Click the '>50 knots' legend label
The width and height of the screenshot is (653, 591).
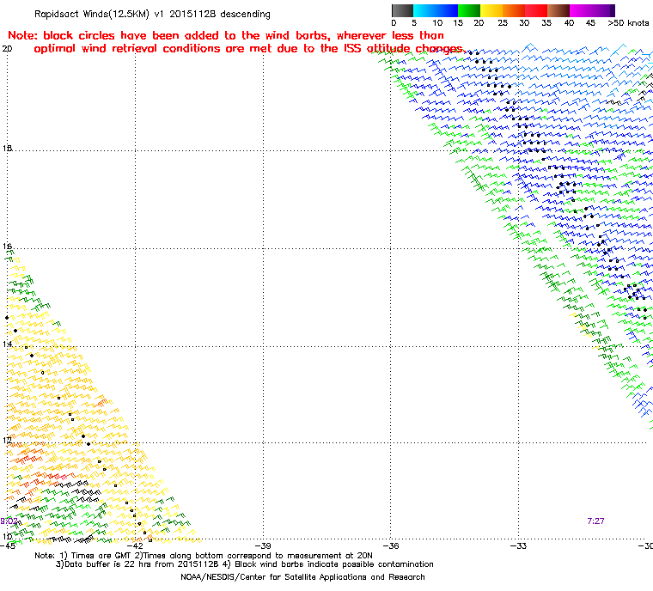point(628,23)
